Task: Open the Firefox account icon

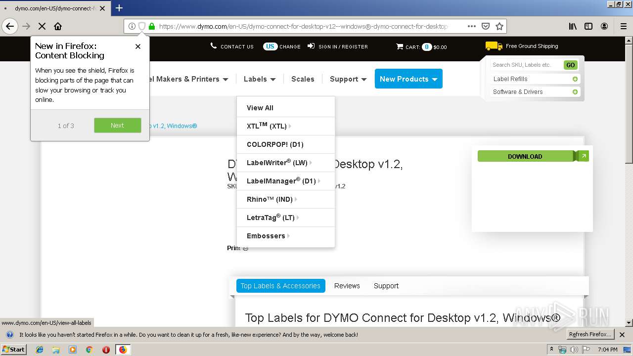Action: click(x=604, y=26)
